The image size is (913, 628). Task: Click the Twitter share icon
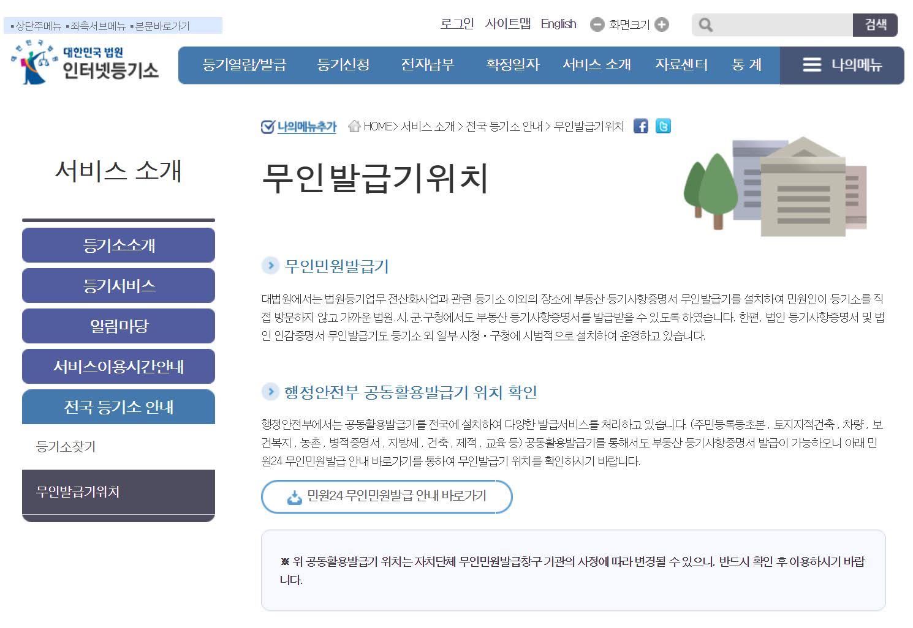pos(663,127)
